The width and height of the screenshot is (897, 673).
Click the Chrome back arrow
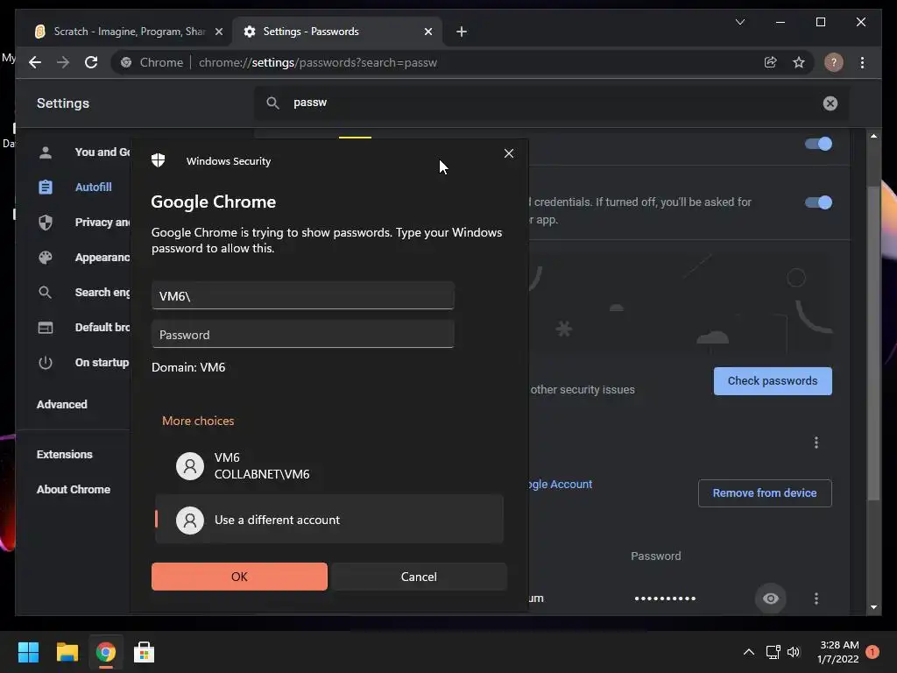tap(35, 62)
